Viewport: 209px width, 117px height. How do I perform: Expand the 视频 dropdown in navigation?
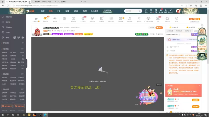click(x=68, y=11)
